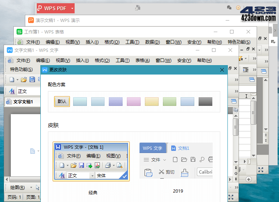Click the WPS Writer document icon left of 文件(F)
The width and height of the screenshot is (279, 202).
pos(10,60)
